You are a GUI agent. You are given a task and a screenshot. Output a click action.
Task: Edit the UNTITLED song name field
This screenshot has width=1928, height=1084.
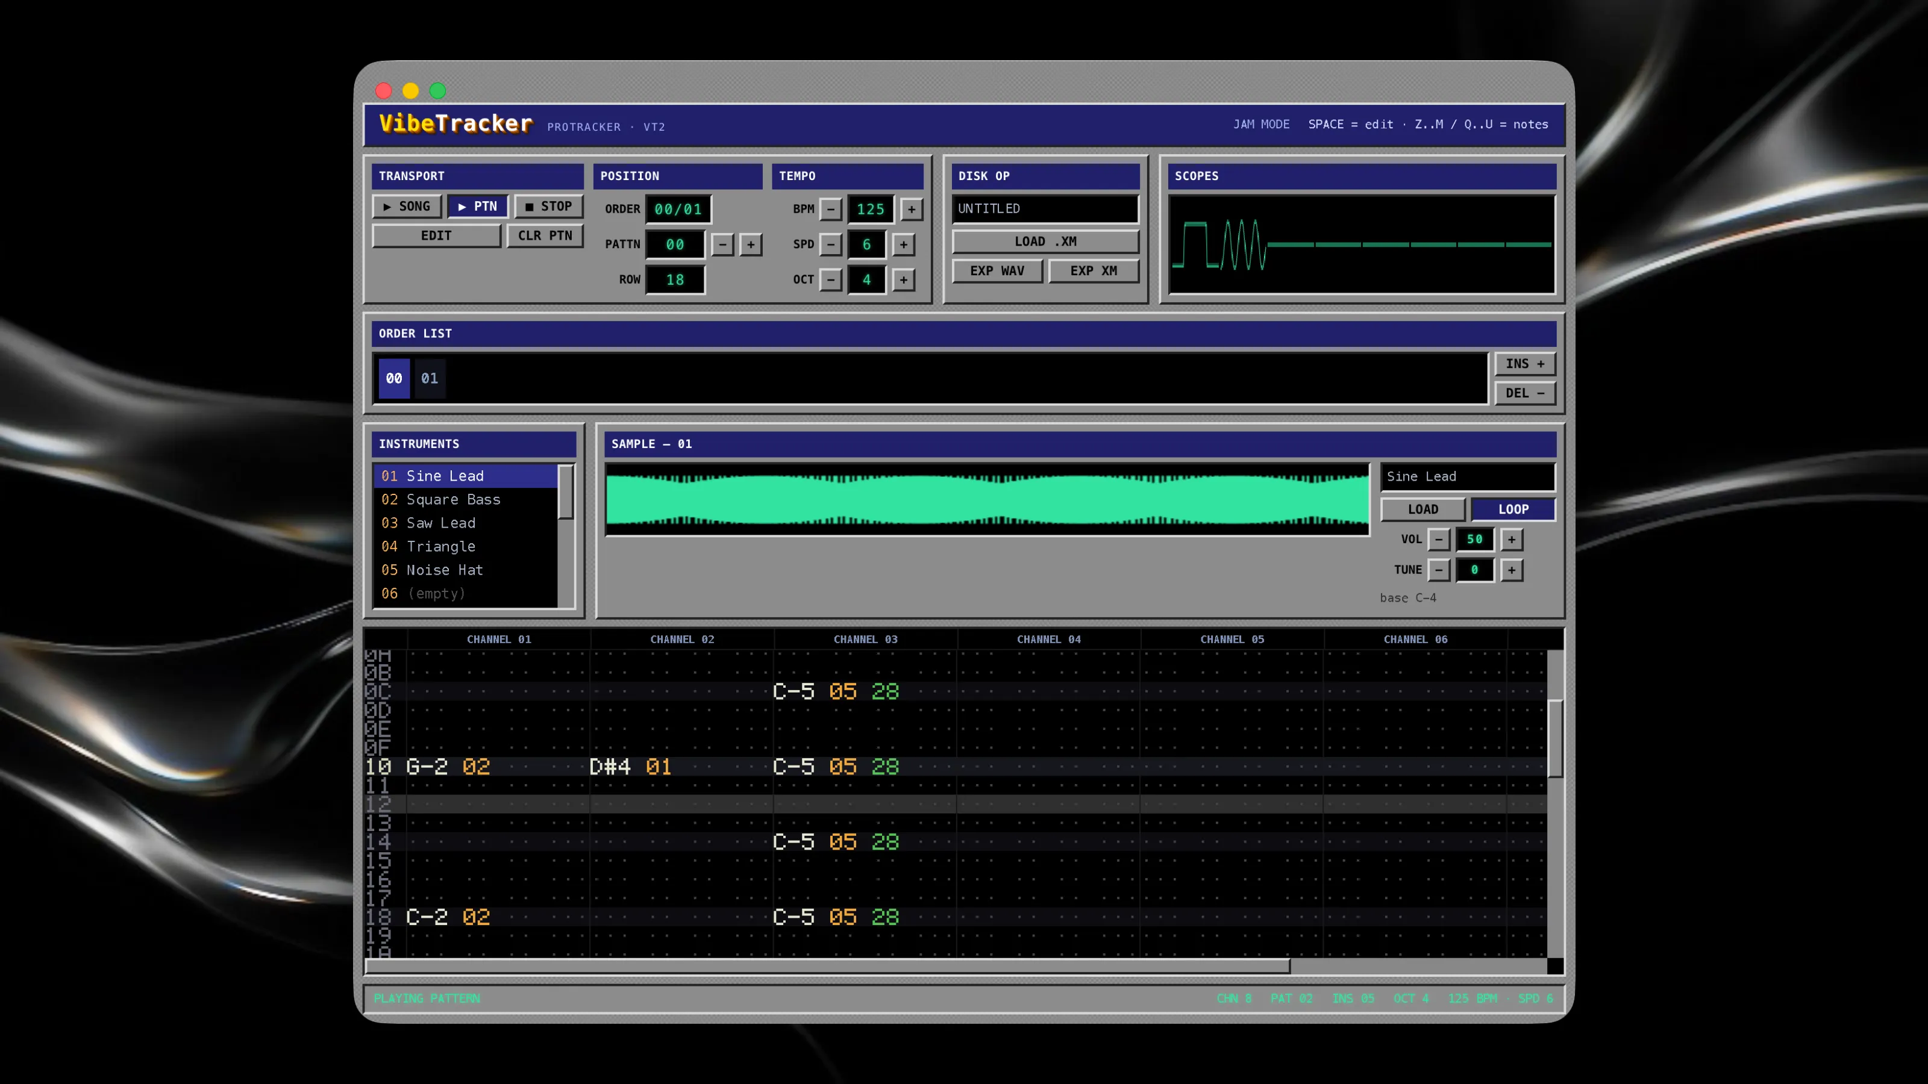tap(1045, 209)
